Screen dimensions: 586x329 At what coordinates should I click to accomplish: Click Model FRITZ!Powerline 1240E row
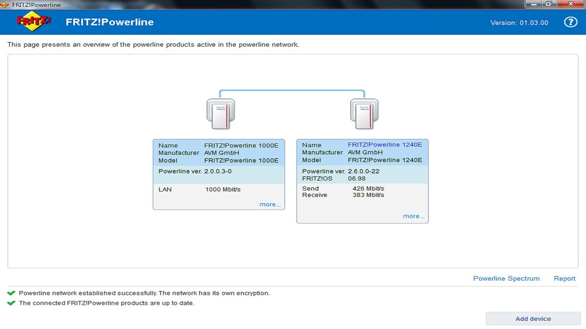362,160
